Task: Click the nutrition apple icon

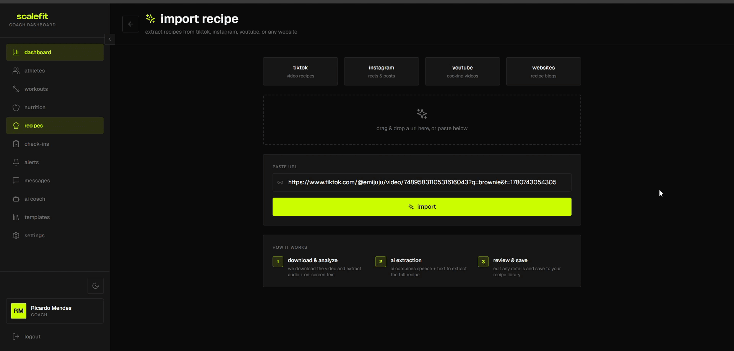Action: [16, 107]
